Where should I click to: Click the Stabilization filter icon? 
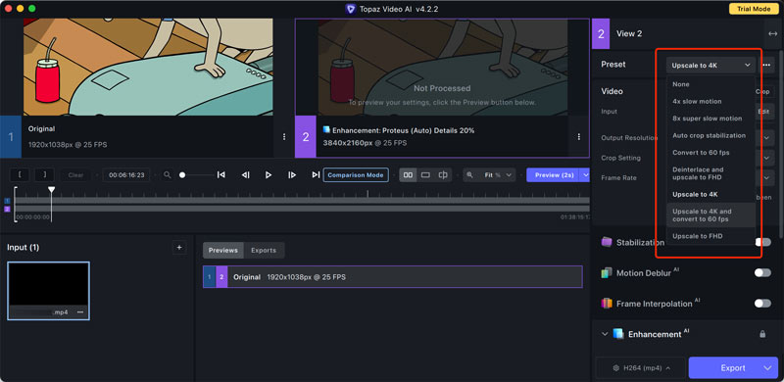tap(607, 242)
